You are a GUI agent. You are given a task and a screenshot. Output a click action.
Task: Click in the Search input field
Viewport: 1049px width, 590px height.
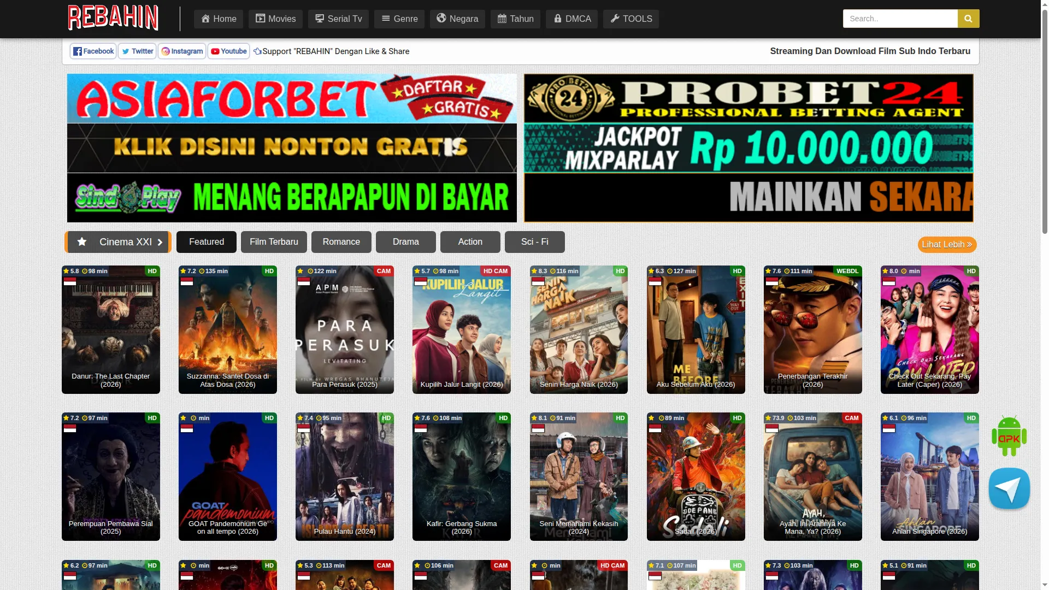click(x=900, y=19)
